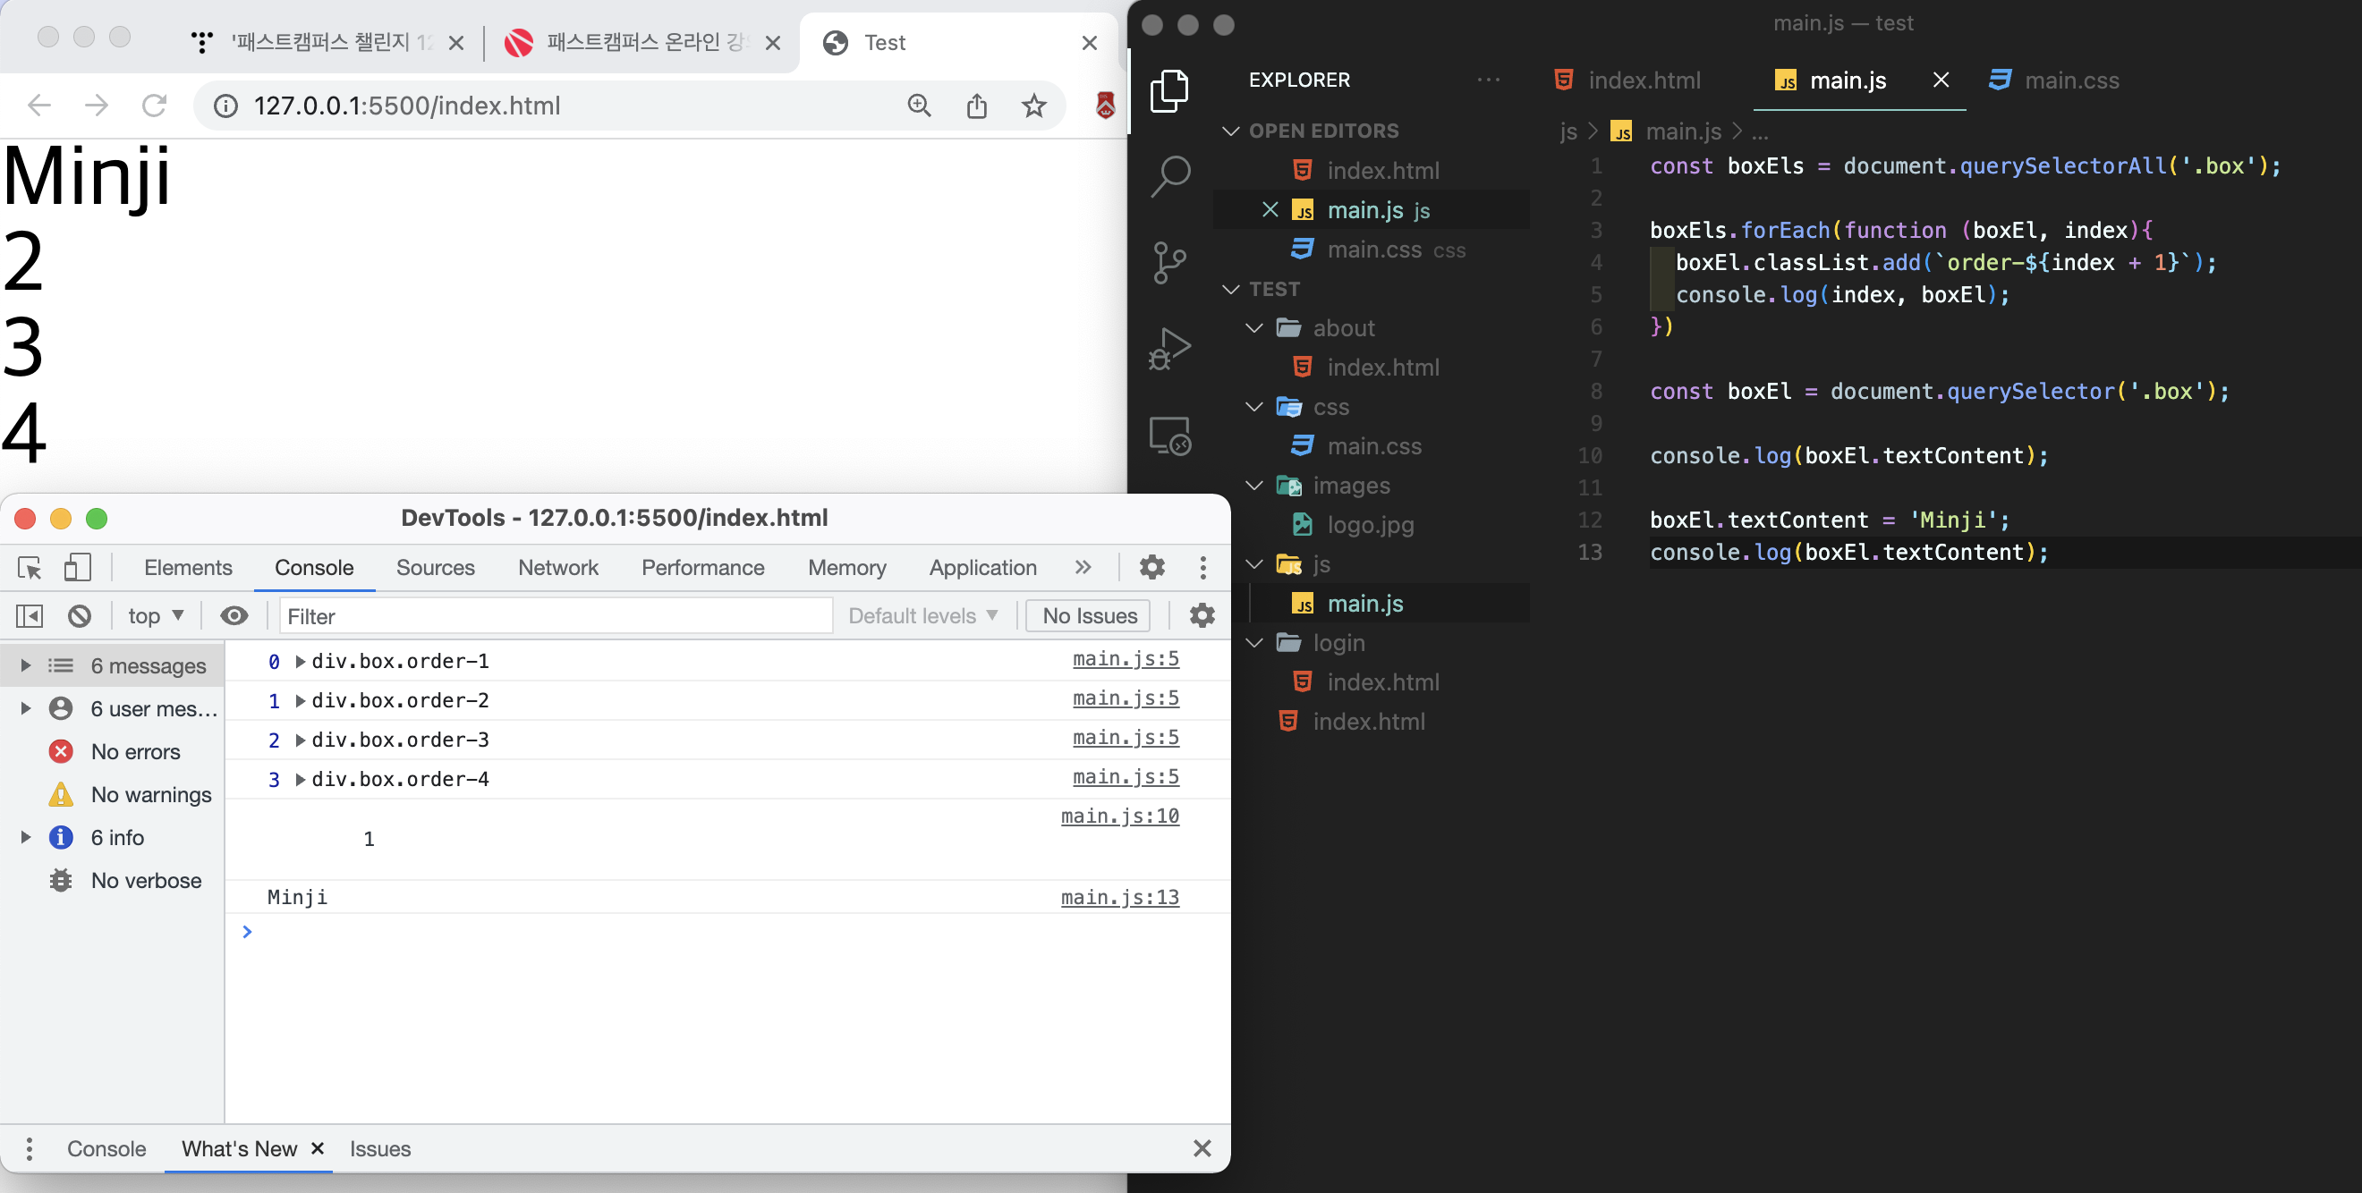Collapse the images folder in Explorer
The width and height of the screenshot is (2362, 1193).
[1254, 486]
